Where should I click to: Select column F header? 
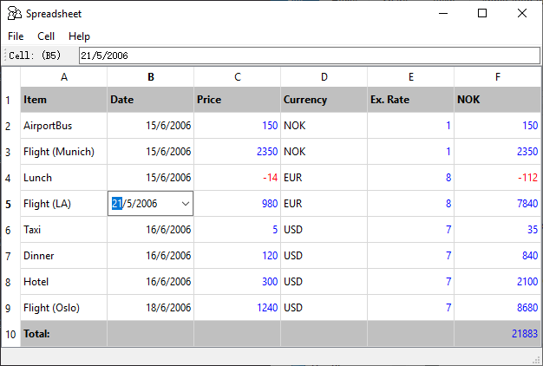pos(497,76)
